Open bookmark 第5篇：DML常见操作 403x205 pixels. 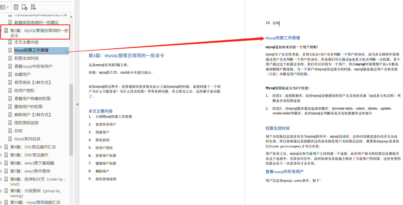pos(29,155)
